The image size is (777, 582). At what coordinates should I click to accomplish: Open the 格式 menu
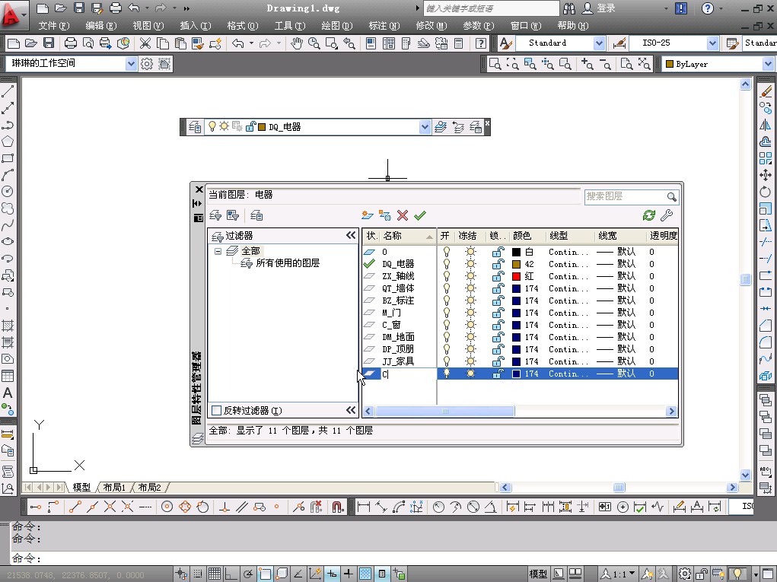click(x=241, y=26)
